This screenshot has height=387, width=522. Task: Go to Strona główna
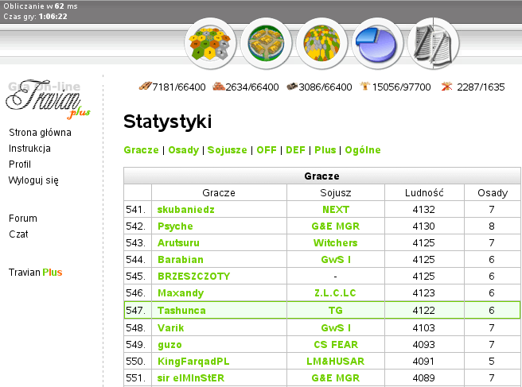click(40, 133)
